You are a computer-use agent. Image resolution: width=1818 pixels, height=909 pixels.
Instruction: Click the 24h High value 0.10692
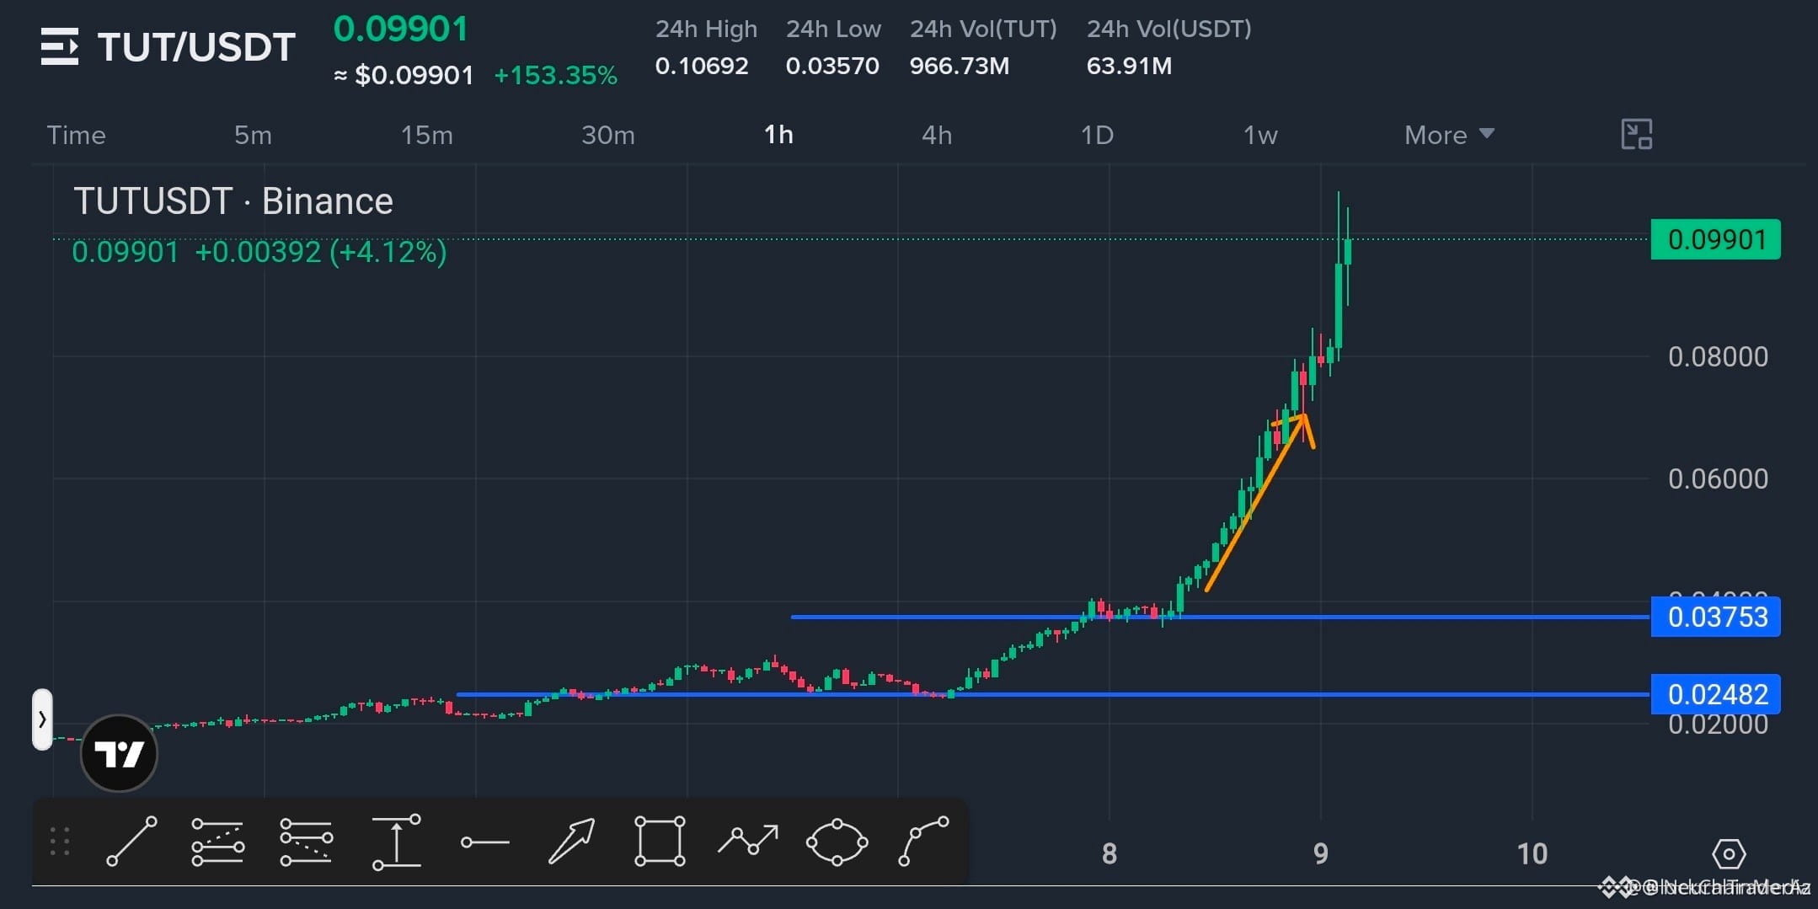(702, 66)
